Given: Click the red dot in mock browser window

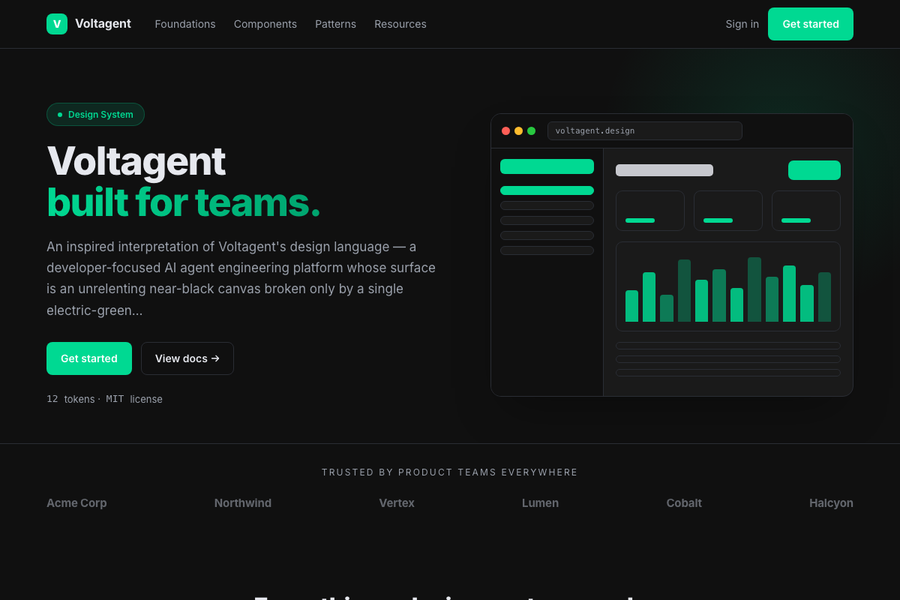Looking at the screenshot, I should (506, 131).
